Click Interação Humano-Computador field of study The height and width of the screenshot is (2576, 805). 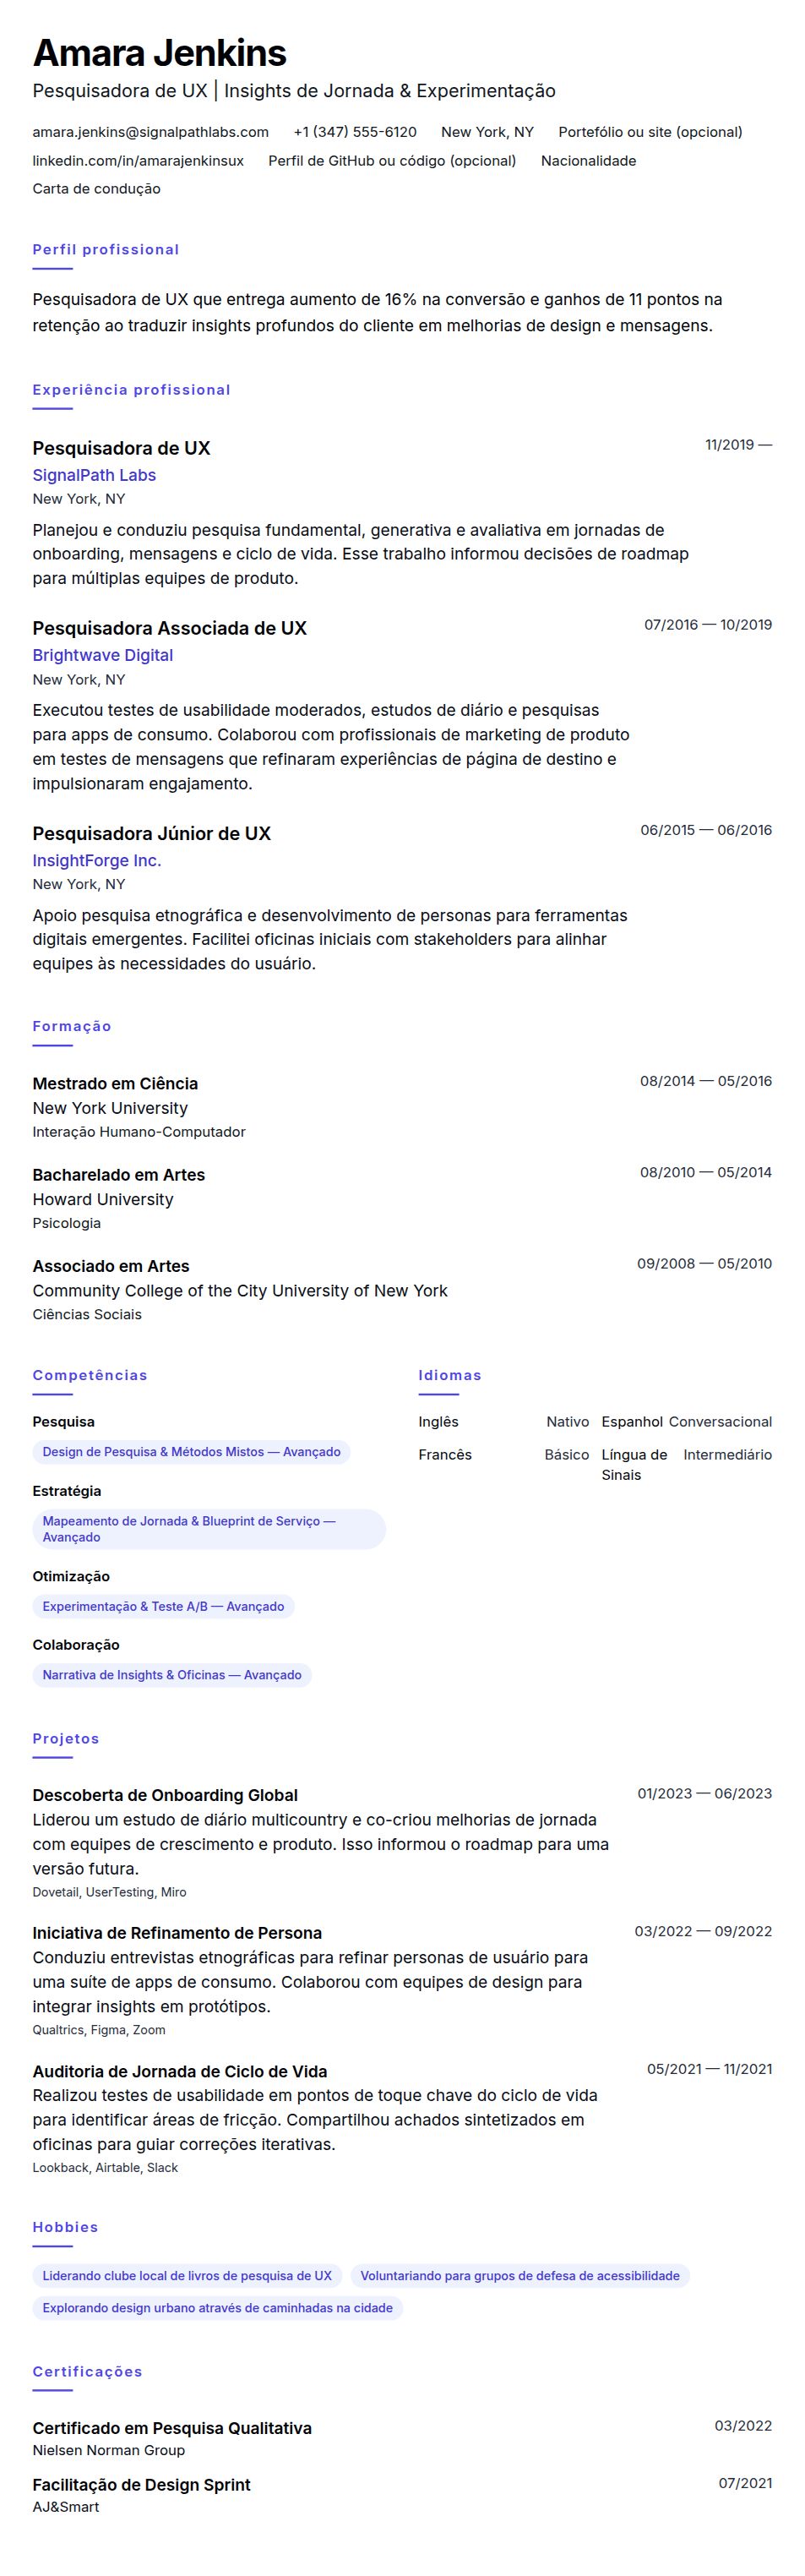(x=139, y=1132)
